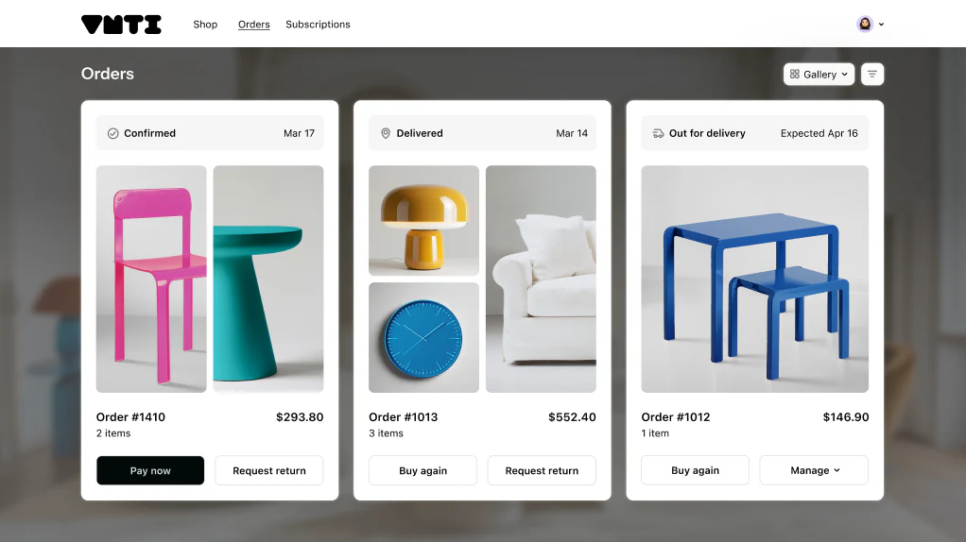Go to the Shop menu item
Image resolution: width=966 pixels, height=542 pixels.
[205, 24]
